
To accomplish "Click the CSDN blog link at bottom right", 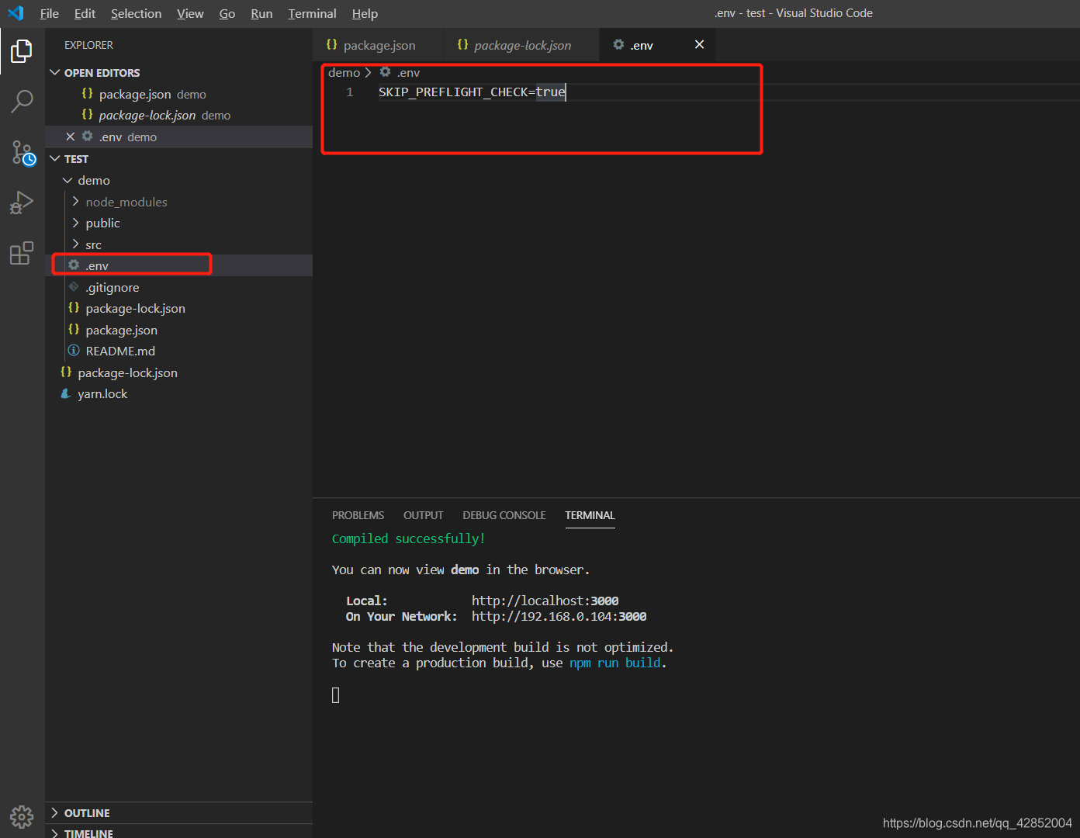I will click(x=976, y=822).
